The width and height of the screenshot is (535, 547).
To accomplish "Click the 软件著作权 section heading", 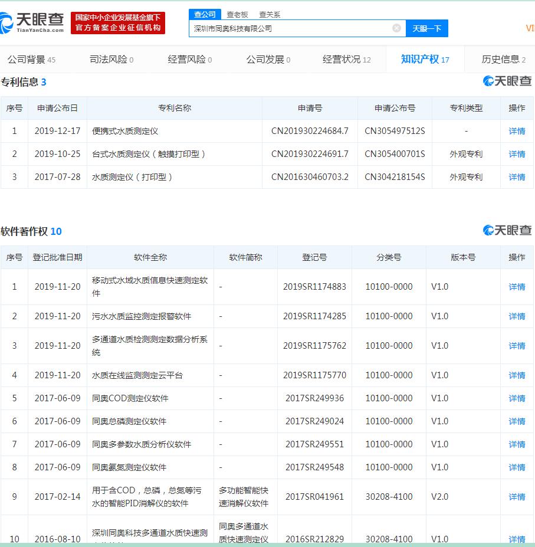I will (31, 232).
